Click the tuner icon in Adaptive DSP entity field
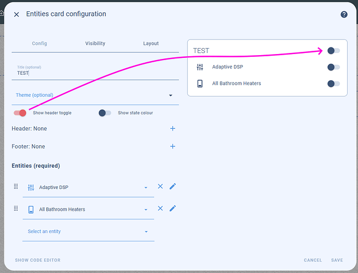Viewport: 358px width, 273px height. pyautogui.click(x=31, y=188)
